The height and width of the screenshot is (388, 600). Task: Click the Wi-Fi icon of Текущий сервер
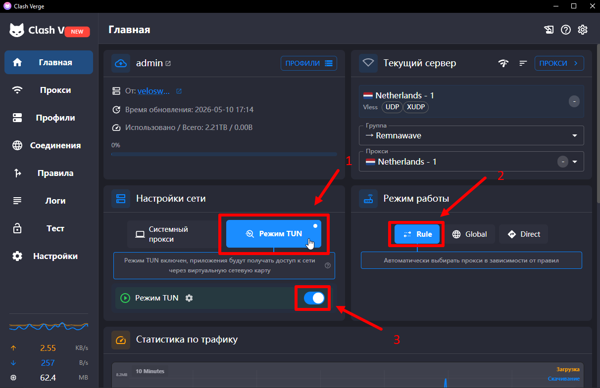point(367,63)
